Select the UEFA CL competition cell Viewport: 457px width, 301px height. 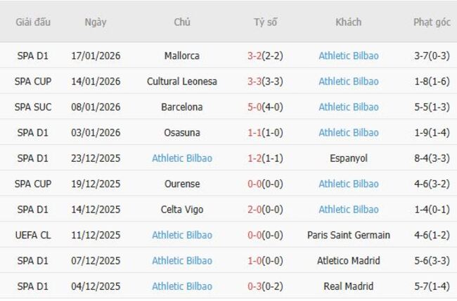33,235
